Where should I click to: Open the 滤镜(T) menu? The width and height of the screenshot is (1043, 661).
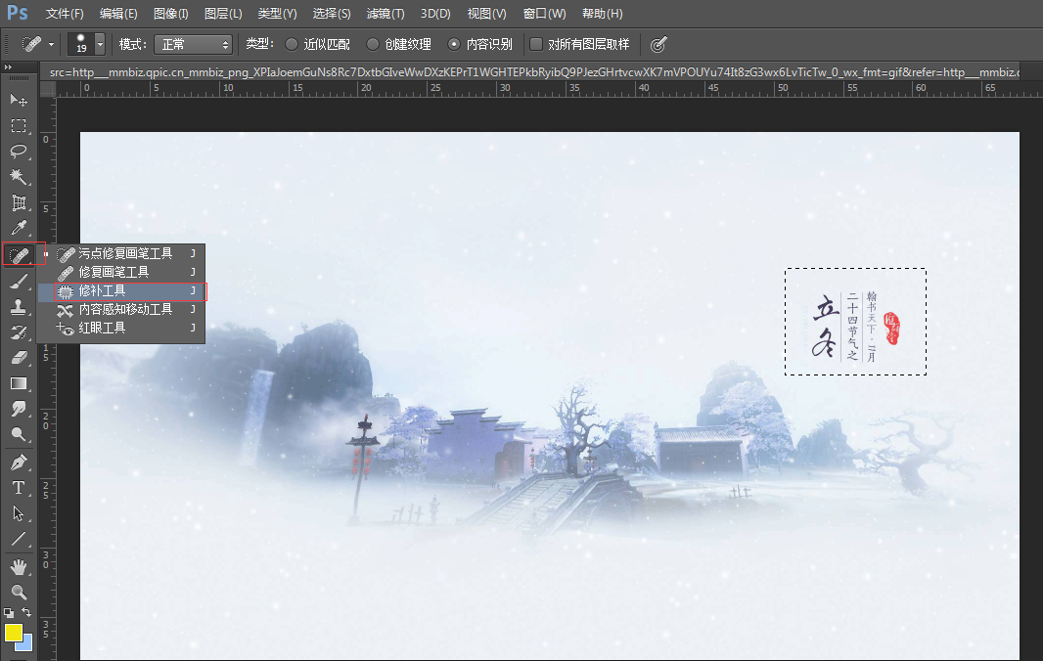point(385,14)
